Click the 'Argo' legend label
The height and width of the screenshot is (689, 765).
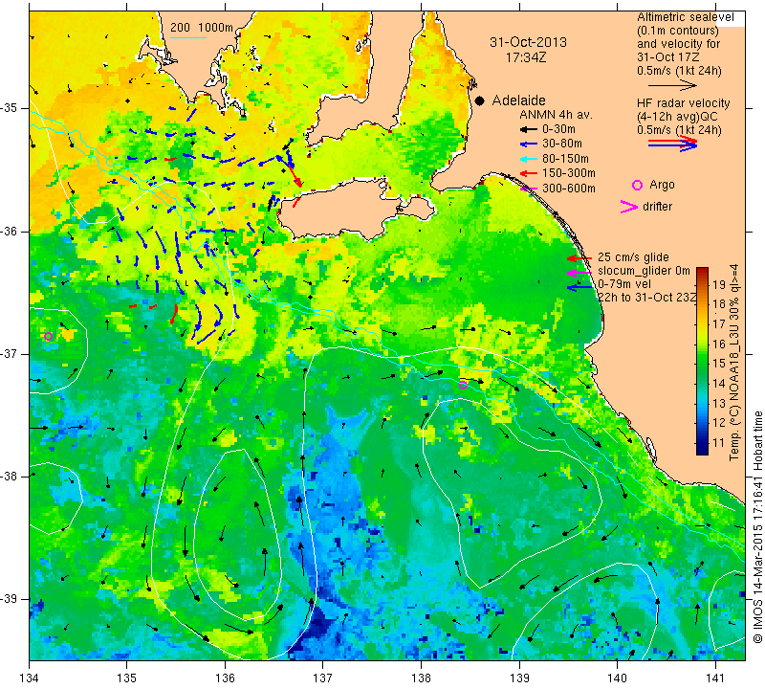662,185
